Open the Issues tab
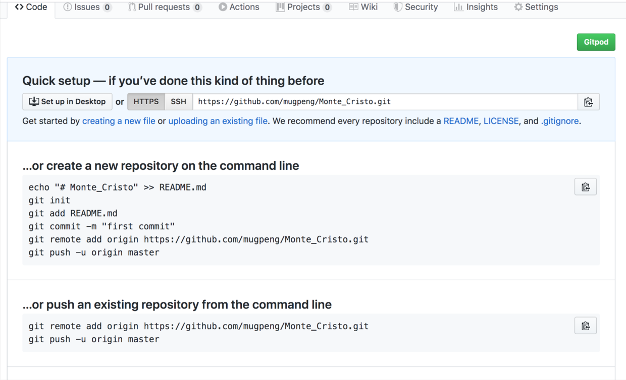 tap(87, 7)
